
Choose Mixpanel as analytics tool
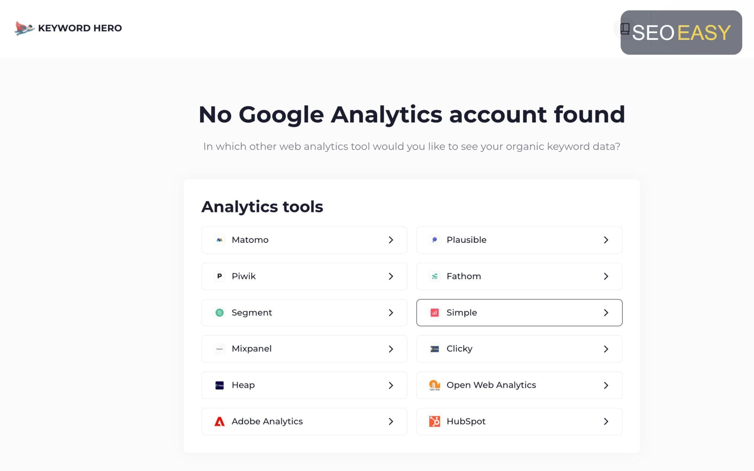point(304,349)
